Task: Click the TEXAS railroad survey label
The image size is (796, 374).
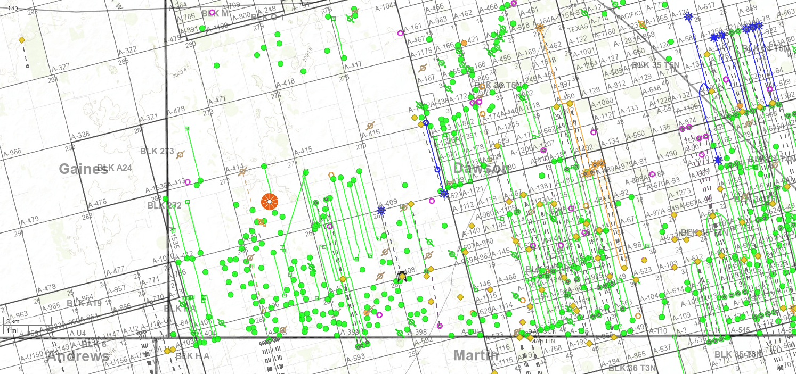Action: tap(578, 28)
